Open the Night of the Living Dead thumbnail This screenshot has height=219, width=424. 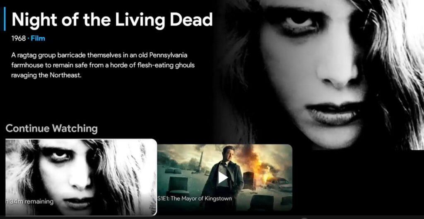click(81, 176)
